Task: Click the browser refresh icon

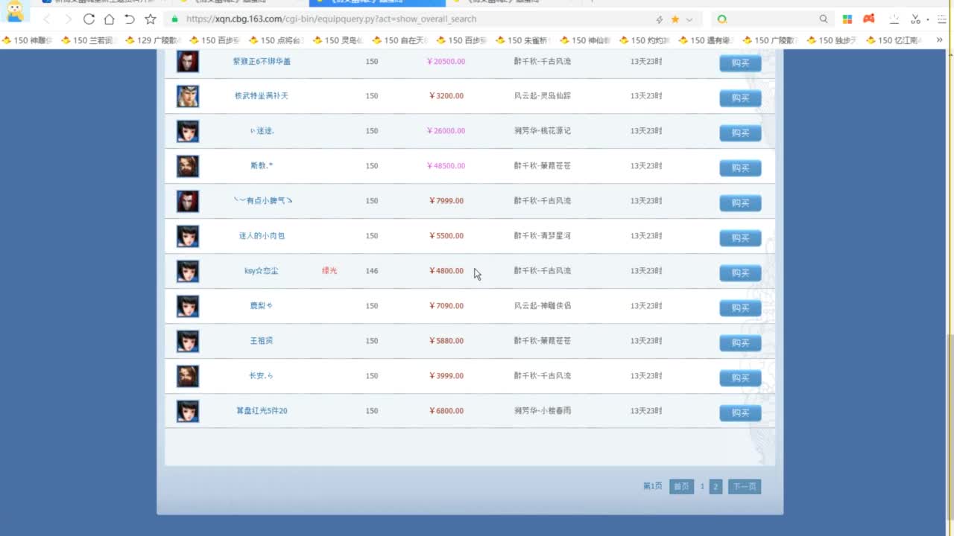Action: pos(89,19)
